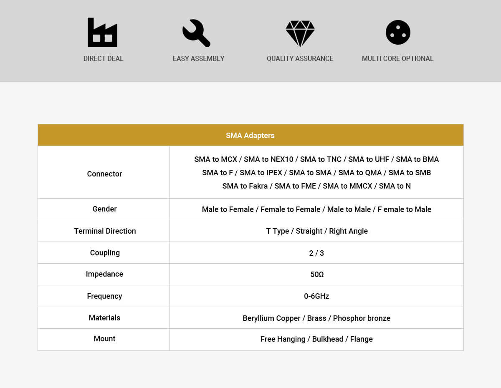Screen dimensions: 501x388
Task: Click the three-dot Multi Core icon
Action: click(398, 33)
